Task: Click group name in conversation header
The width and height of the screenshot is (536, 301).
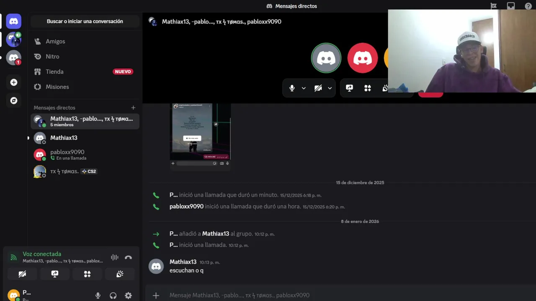Action: 222,21
